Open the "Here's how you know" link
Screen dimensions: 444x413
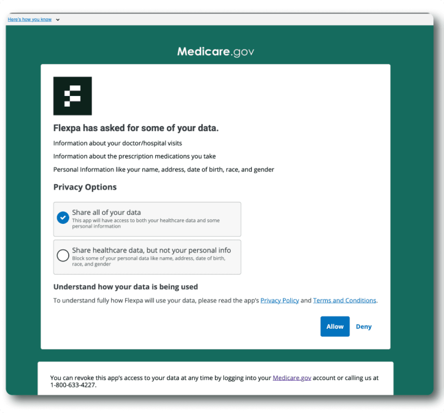click(30, 19)
